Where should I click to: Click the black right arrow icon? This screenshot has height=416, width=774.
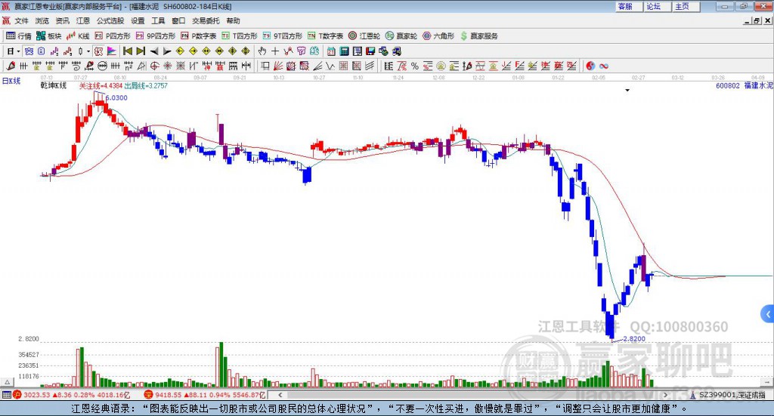pyautogui.click(x=167, y=51)
